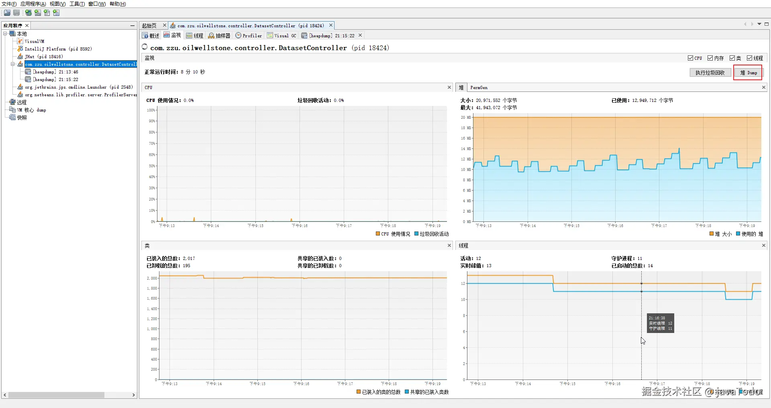
Task: Click the toolbar icon labeled JMX
Action: point(38,13)
